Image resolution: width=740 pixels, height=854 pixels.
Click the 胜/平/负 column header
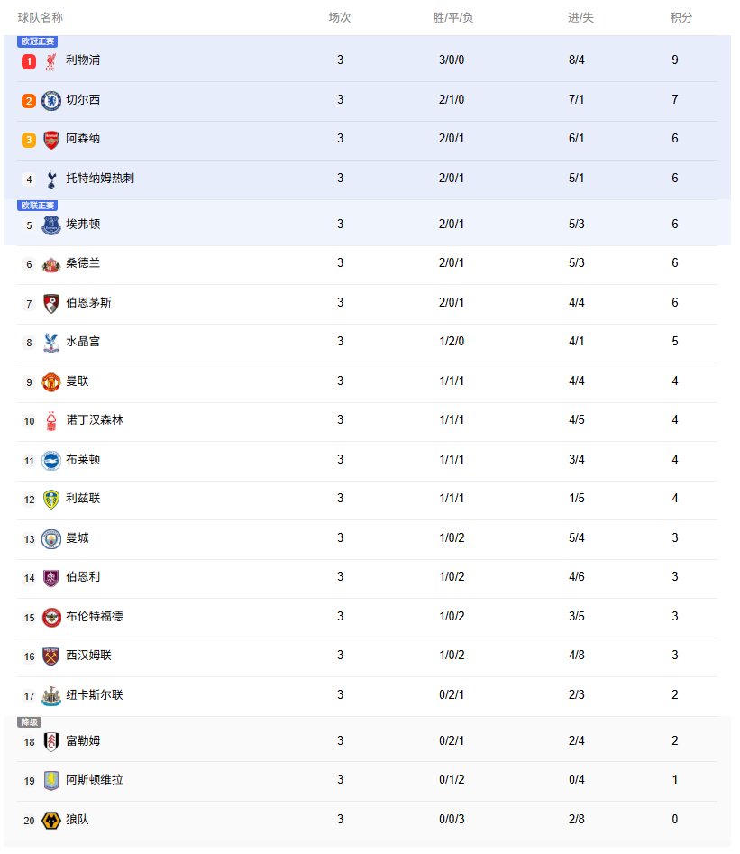click(452, 17)
